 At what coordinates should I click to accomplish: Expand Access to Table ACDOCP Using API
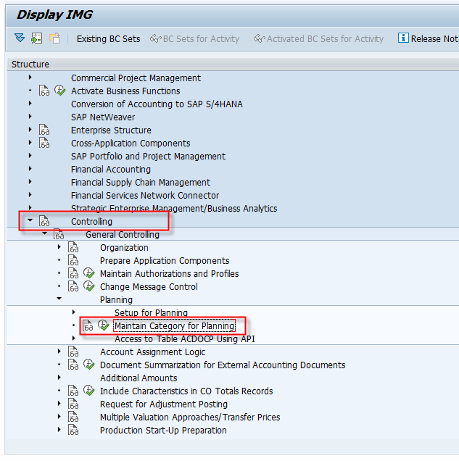point(73,339)
